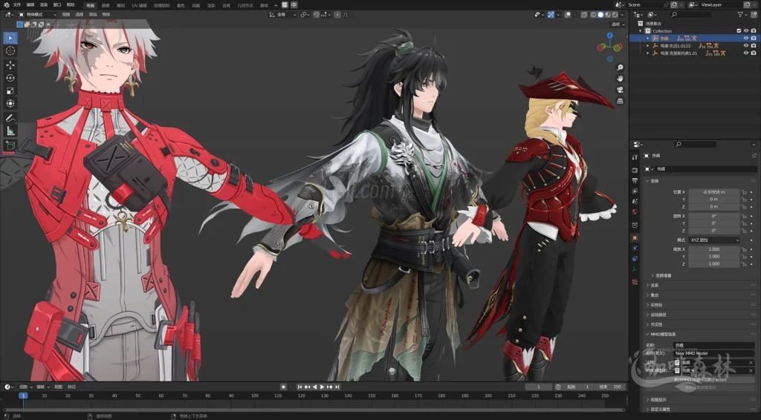Switch to material preview shading
Viewport: 761px width, 420px height.
(x=608, y=15)
